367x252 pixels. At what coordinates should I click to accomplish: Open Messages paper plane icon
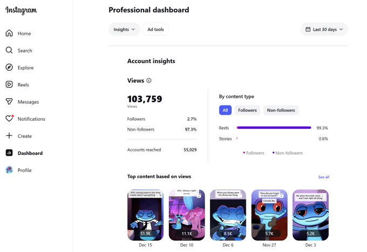(9, 101)
